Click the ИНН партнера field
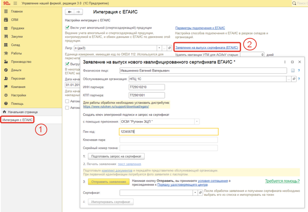308x212 pixels. click(x=147, y=87)
